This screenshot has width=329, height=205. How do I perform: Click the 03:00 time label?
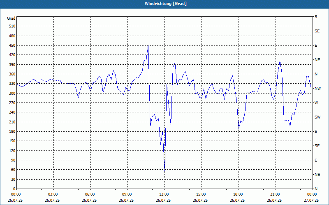tap(53, 194)
